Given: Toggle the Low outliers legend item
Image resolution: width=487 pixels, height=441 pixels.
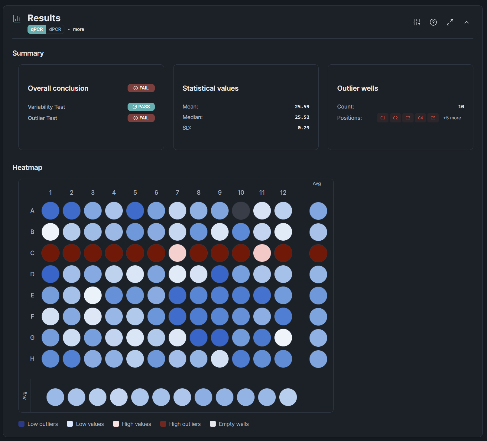Looking at the screenshot, I should pos(38,424).
